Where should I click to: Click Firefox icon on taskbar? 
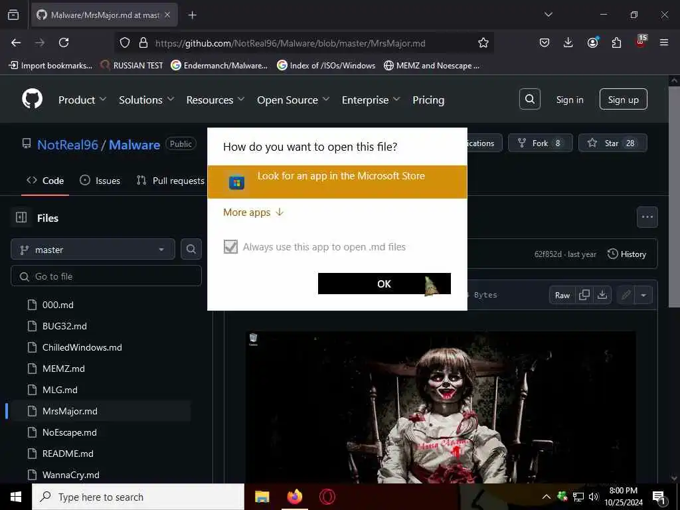coord(294,497)
